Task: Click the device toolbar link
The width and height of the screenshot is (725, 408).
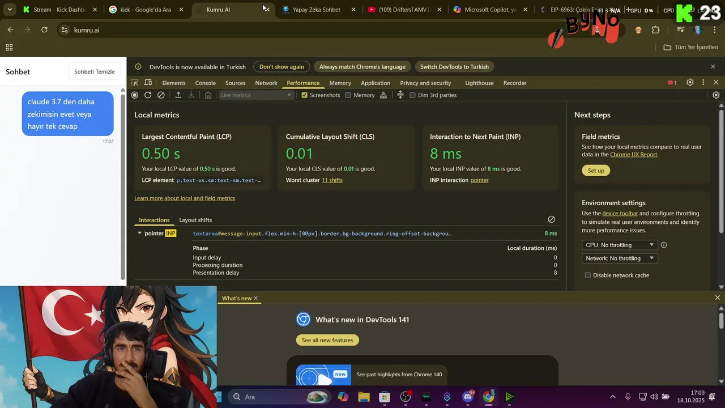Action: pos(620,214)
